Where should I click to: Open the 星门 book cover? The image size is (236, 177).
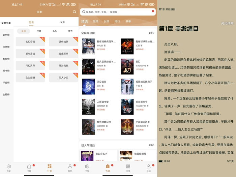127,66
